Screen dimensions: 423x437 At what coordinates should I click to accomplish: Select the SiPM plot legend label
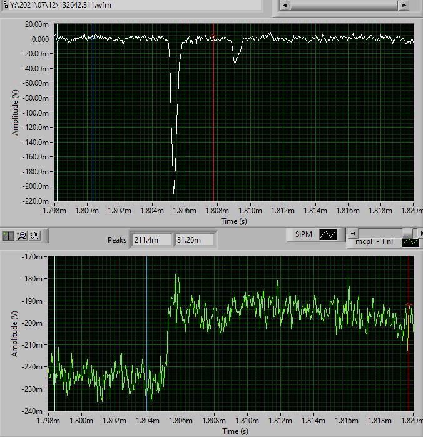[303, 234]
